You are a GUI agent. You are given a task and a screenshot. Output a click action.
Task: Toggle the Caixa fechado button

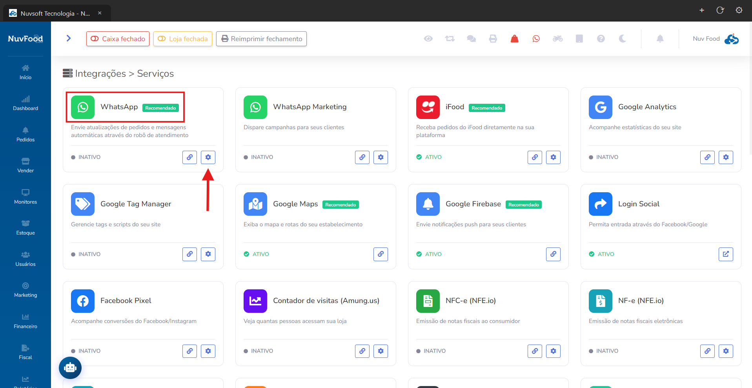[x=118, y=39]
